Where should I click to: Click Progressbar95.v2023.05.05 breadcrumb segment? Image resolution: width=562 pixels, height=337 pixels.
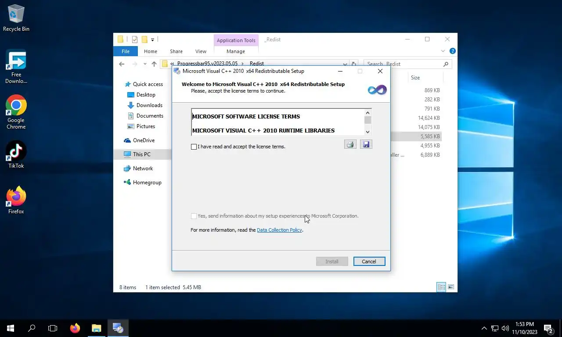pyautogui.click(x=207, y=64)
